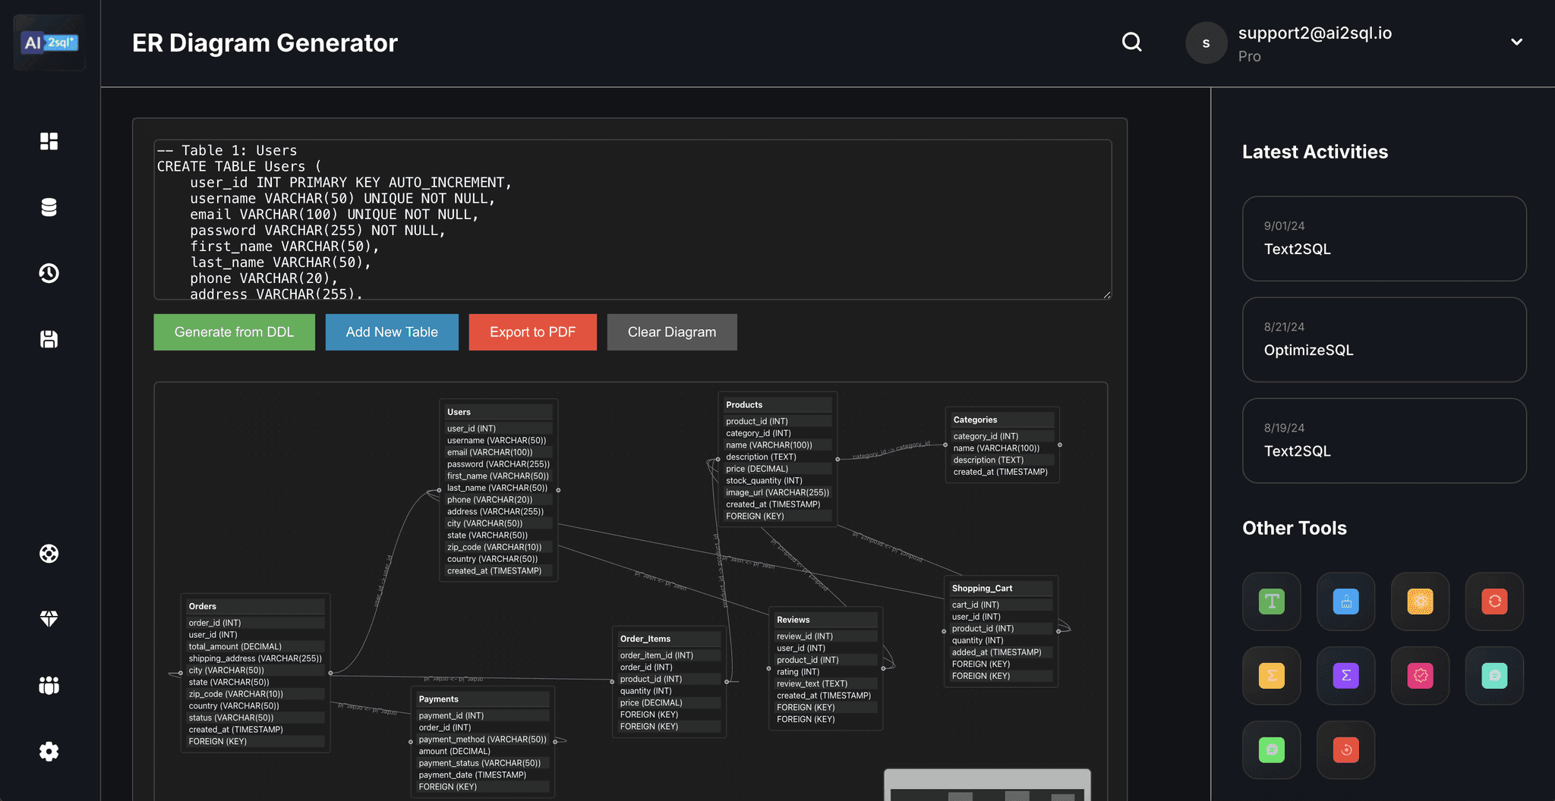Screen dimensions: 1555x801
Task: Click inside the CREATE TABLE DDL text area
Action: coord(630,220)
